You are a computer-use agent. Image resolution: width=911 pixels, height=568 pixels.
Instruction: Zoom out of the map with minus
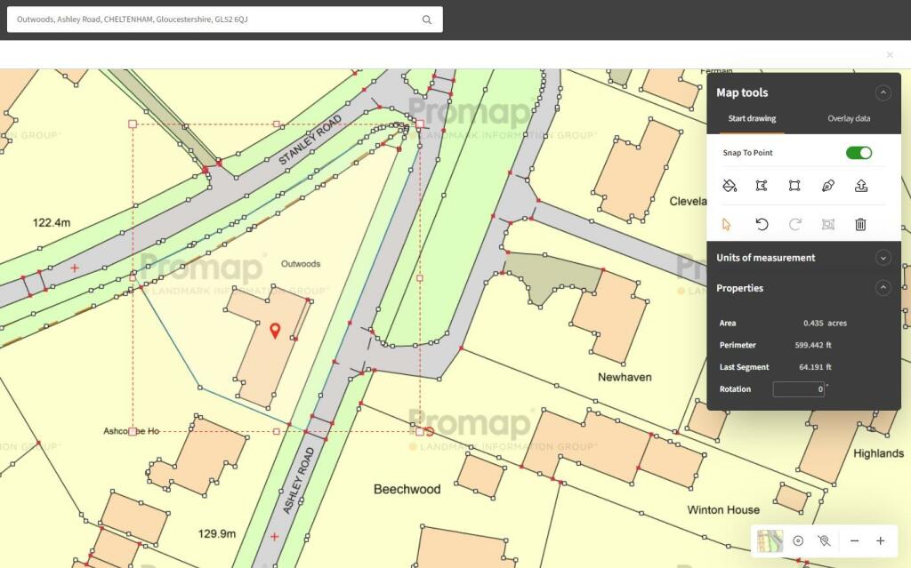coord(854,540)
